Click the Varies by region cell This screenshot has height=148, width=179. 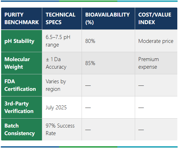[x=56, y=85]
